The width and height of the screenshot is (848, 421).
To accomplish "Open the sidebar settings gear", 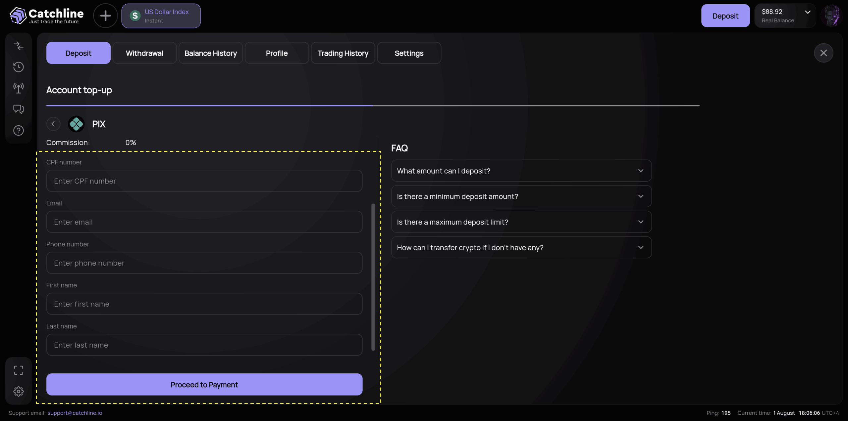I will coord(19,391).
